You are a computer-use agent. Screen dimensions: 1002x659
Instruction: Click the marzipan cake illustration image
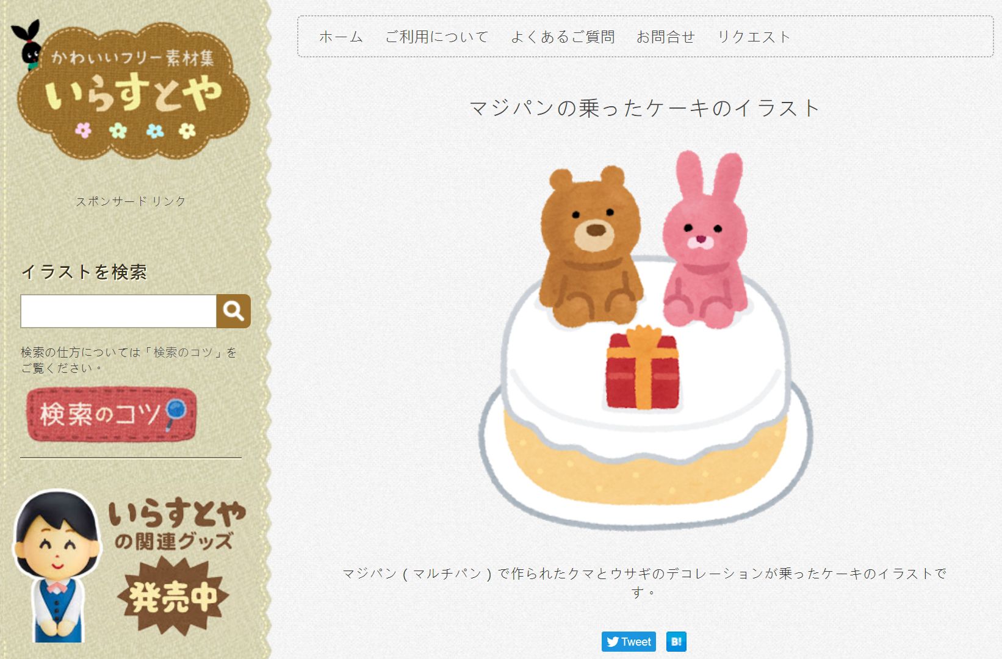[645, 340]
